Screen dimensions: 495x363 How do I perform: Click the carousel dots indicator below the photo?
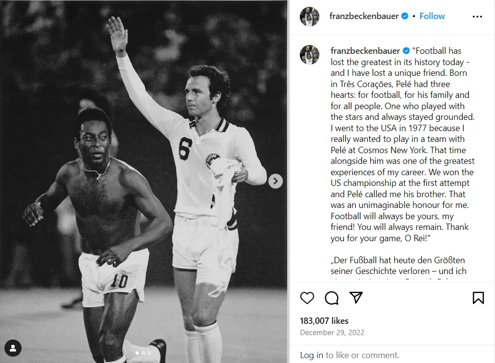[143, 353]
